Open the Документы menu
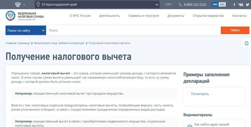Image resolution: width=251 pixels, height=127 pixels. point(176,16)
